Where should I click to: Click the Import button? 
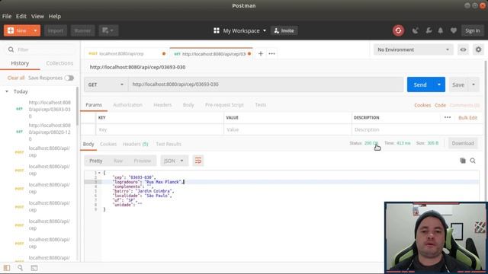pyautogui.click(x=56, y=30)
